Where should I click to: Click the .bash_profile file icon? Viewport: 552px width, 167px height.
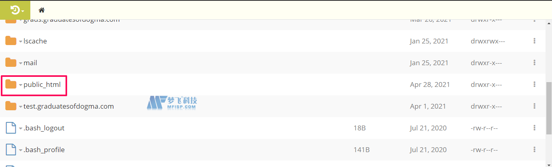click(11, 150)
